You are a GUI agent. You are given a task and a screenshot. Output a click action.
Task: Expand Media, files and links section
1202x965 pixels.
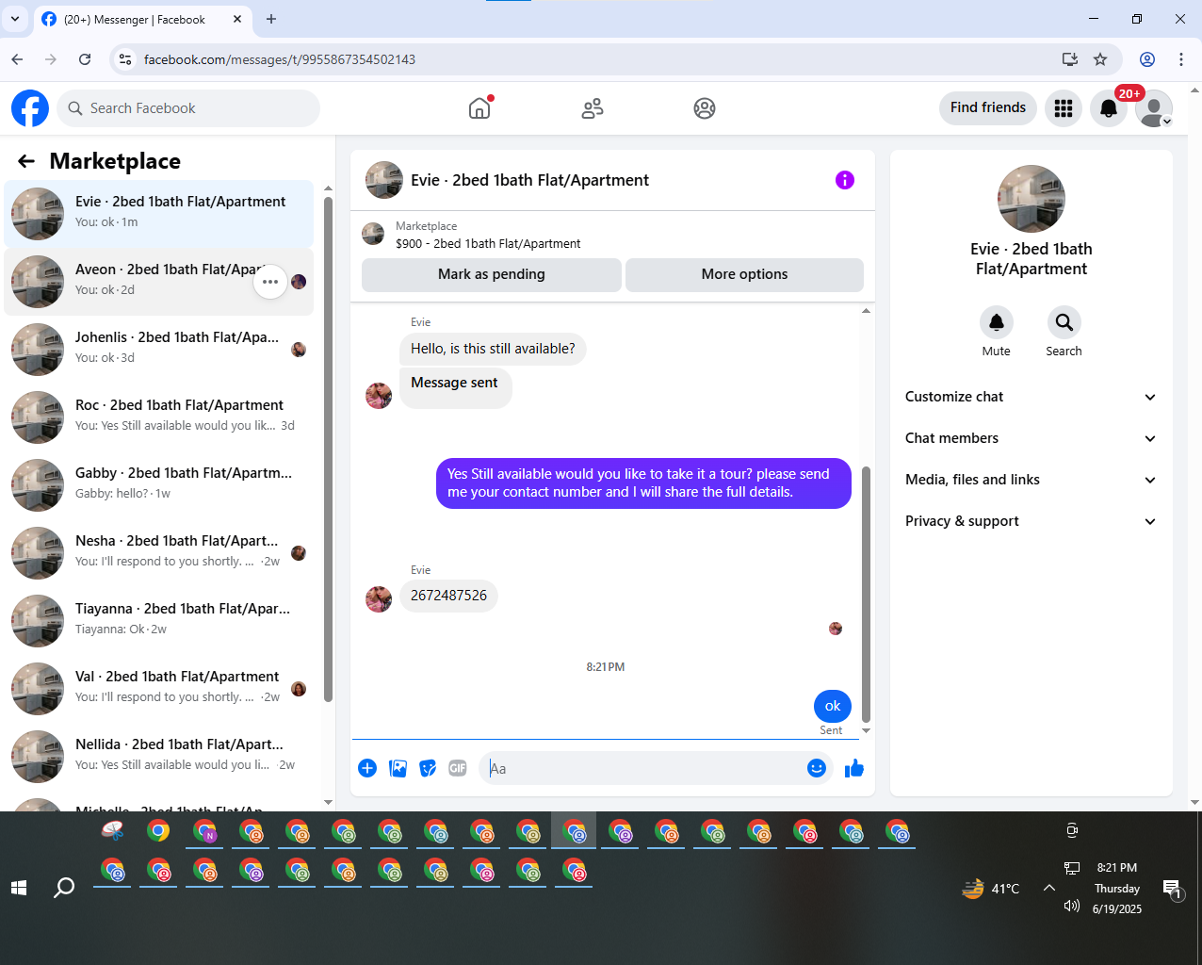(1031, 480)
